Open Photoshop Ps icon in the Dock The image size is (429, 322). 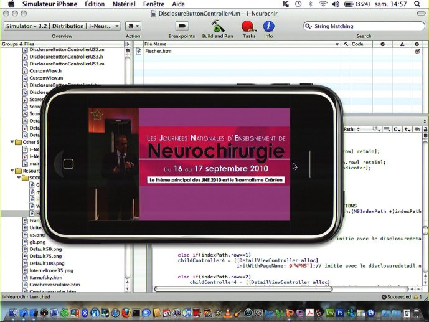(x=341, y=313)
